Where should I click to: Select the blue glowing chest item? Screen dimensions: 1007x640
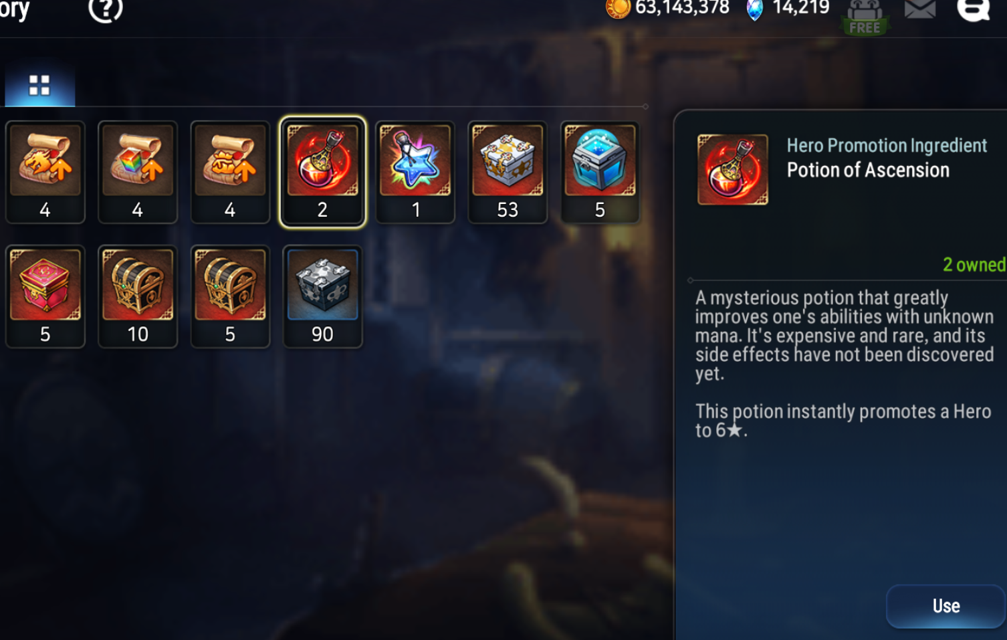pos(600,173)
